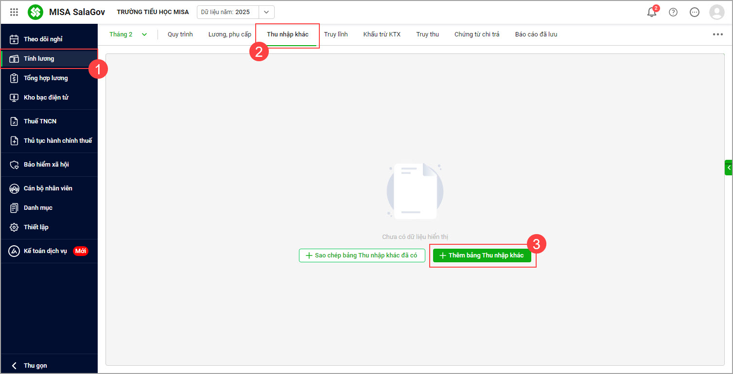
Task: Open Thiết lập in sidebar
Action: pyautogui.click(x=49, y=227)
